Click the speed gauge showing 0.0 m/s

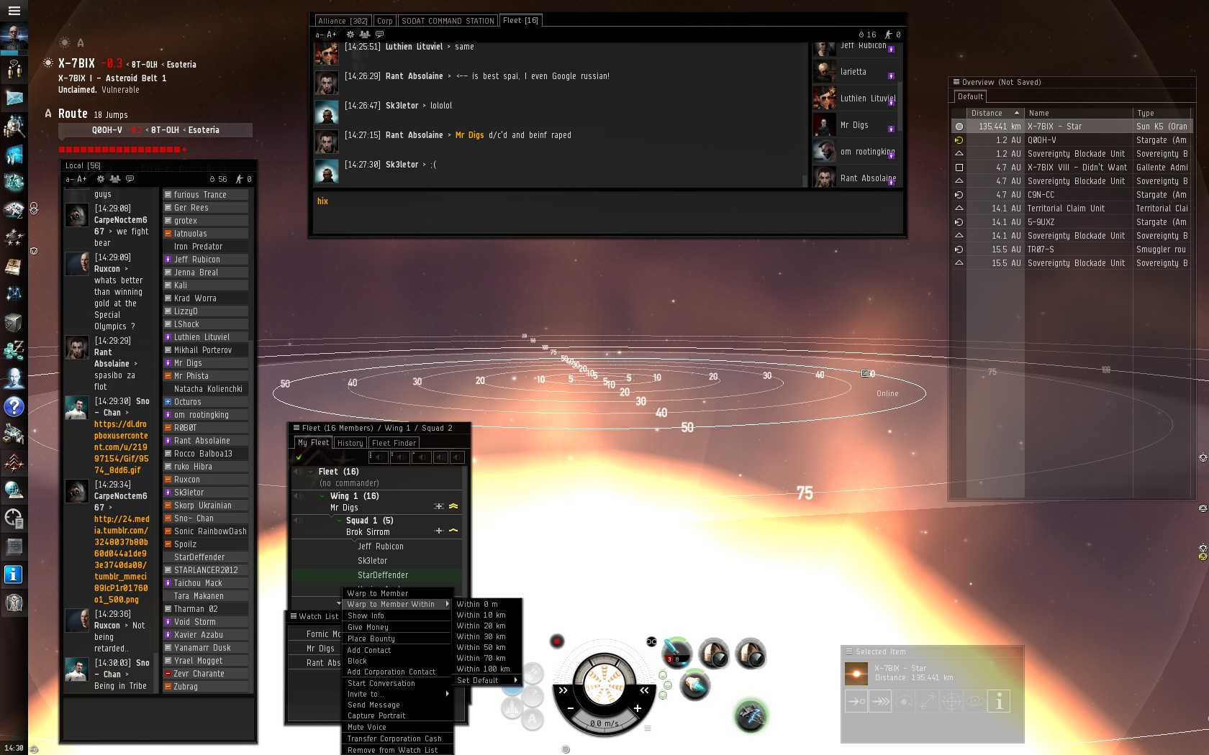pyautogui.click(x=604, y=723)
